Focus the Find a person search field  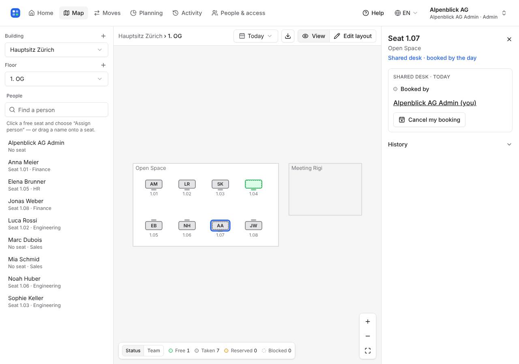56,110
